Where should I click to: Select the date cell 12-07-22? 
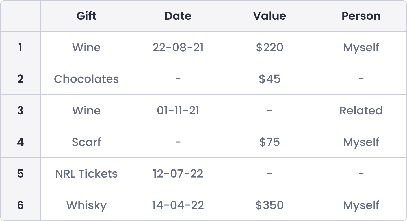tap(178, 173)
